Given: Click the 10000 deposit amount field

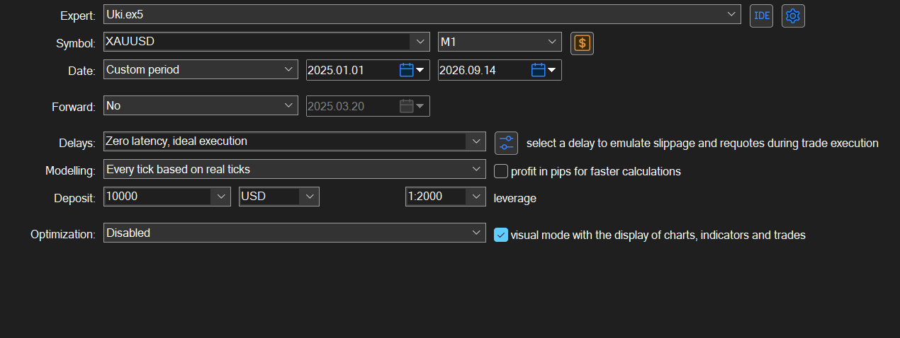Looking at the screenshot, I should coord(158,197).
